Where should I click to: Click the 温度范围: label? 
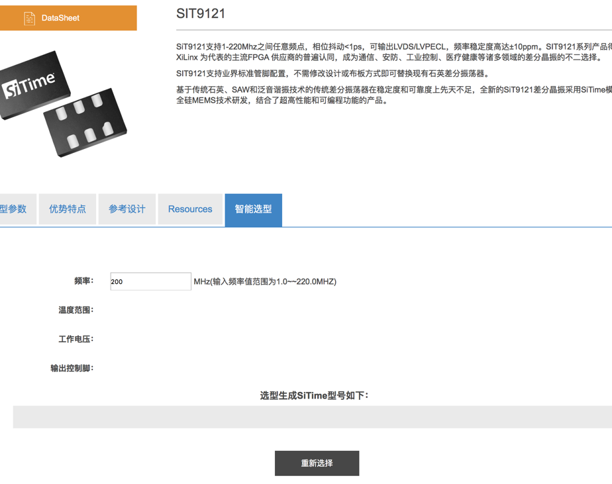pyautogui.click(x=76, y=310)
